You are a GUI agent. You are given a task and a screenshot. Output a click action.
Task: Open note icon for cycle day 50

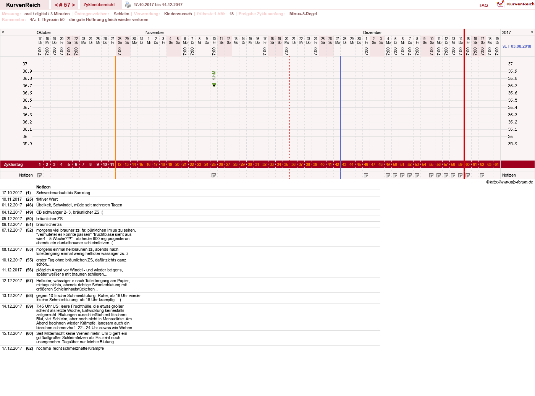395,175
